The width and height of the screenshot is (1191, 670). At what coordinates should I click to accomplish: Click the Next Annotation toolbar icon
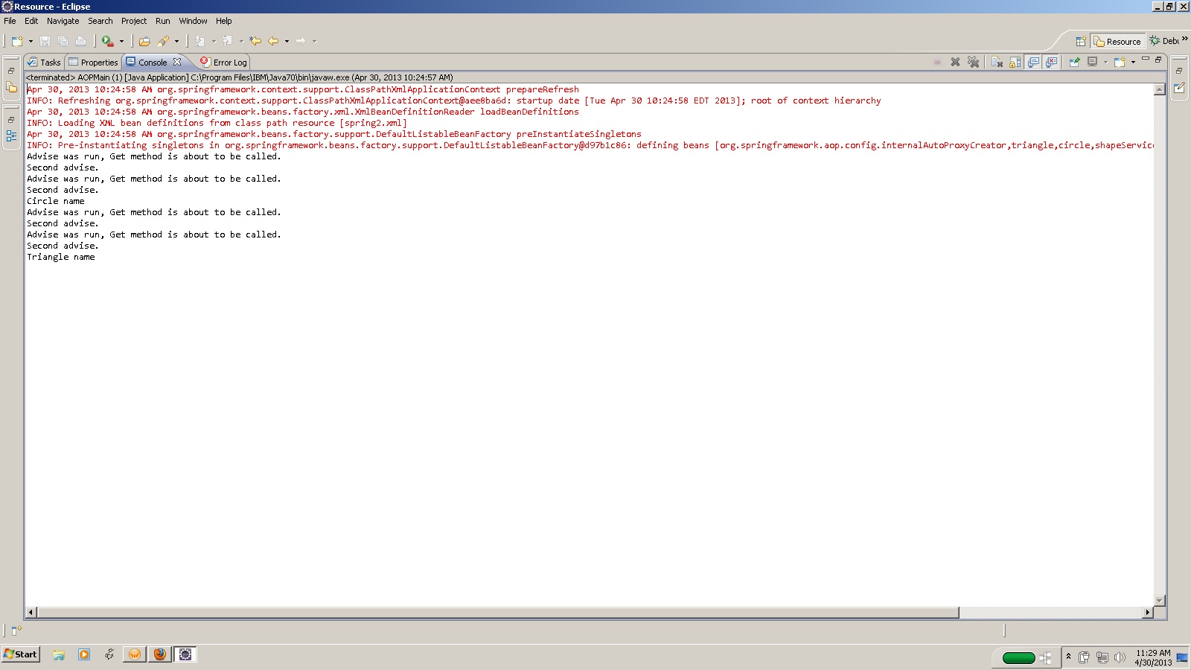[199, 41]
